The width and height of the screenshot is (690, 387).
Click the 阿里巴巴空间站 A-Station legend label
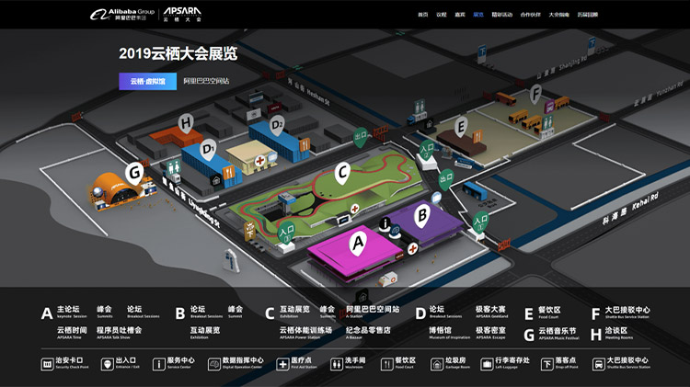(x=373, y=312)
